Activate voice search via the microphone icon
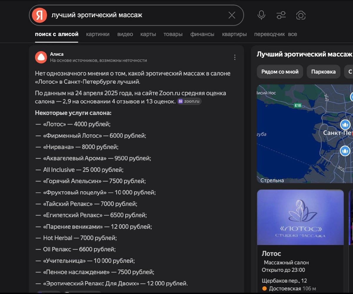 [261, 15]
